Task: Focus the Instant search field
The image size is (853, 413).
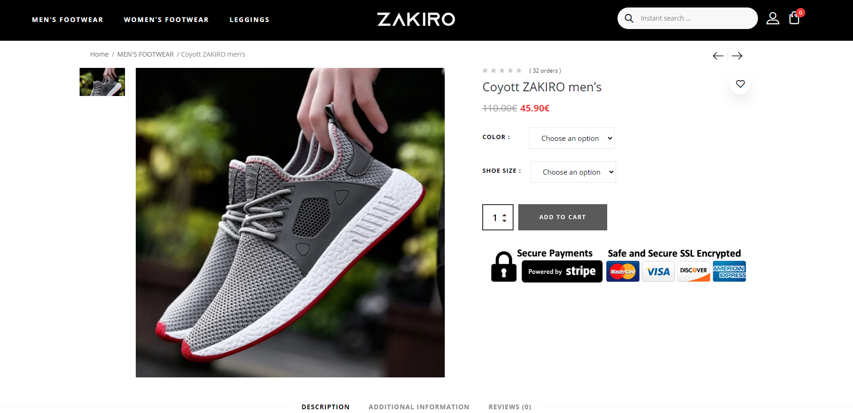Action: tap(695, 18)
